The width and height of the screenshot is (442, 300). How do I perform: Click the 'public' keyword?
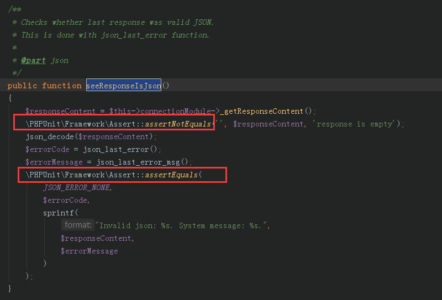(22, 86)
